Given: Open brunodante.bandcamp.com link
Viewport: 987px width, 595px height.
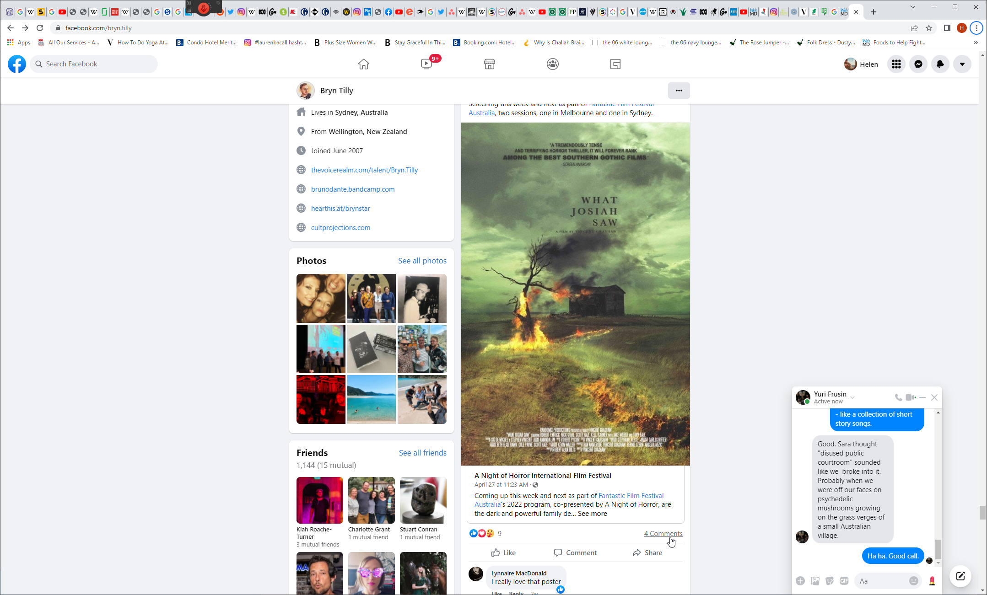Looking at the screenshot, I should [353, 189].
